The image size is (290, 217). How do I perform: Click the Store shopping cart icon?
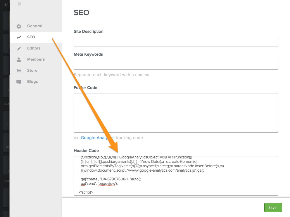click(19, 71)
